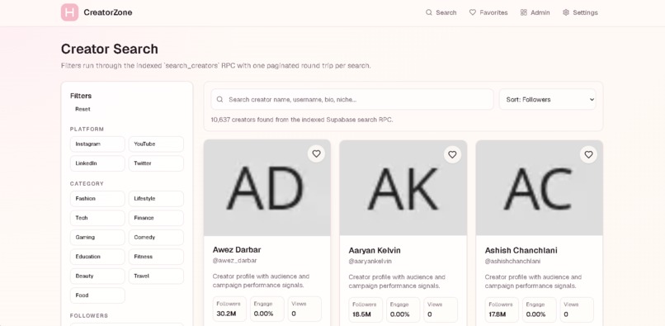Screen dimensions: 665x326
Task: Click the FOLLOWERS section label
Action: pos(89,315)
